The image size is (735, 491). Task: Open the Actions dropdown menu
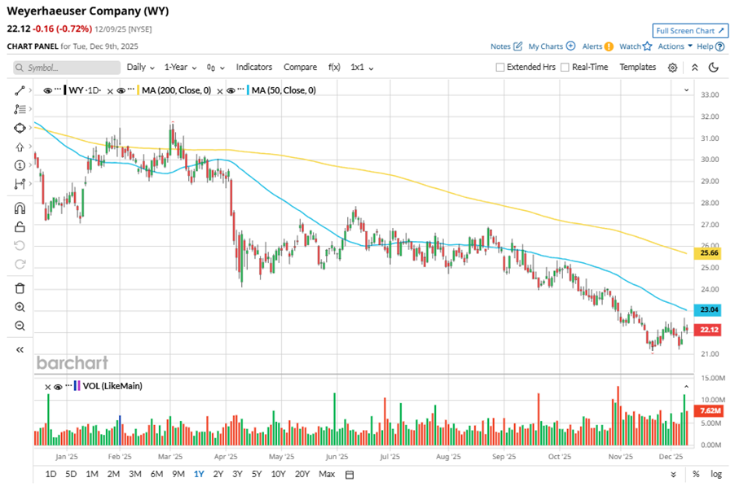674,46
